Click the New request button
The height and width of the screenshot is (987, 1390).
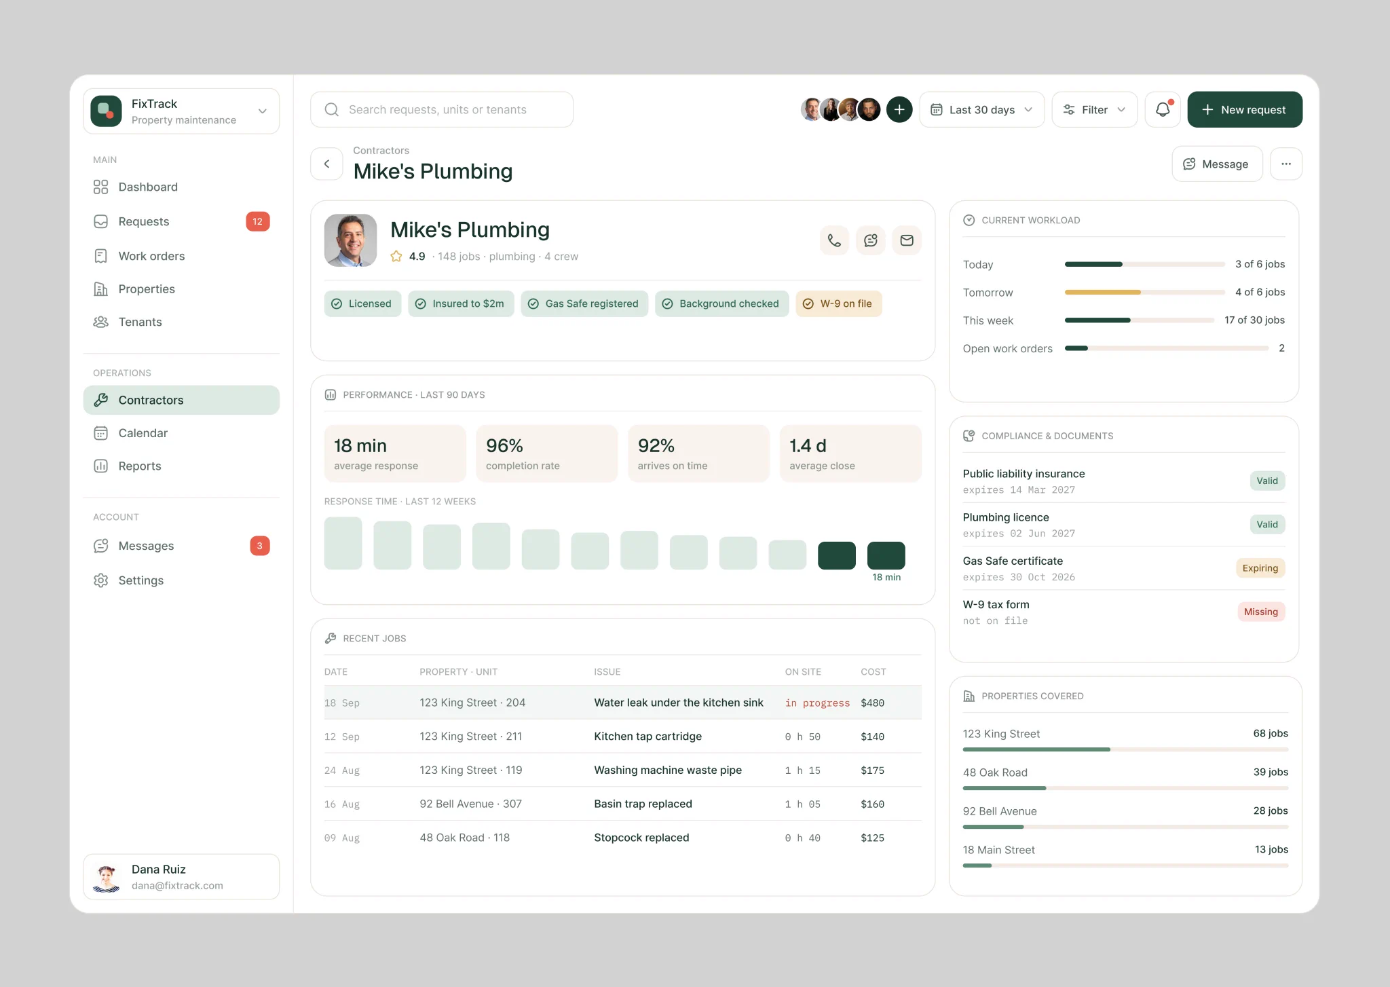1245,109
